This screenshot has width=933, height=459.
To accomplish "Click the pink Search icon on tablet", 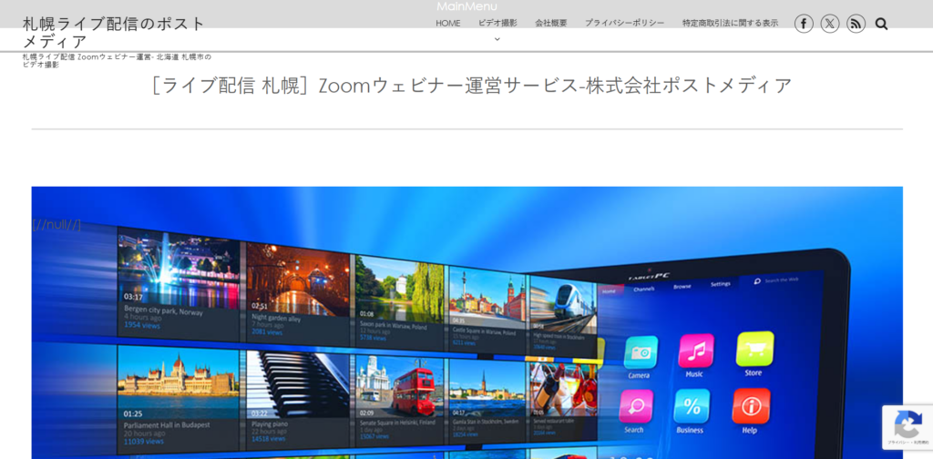I will 635,407.
